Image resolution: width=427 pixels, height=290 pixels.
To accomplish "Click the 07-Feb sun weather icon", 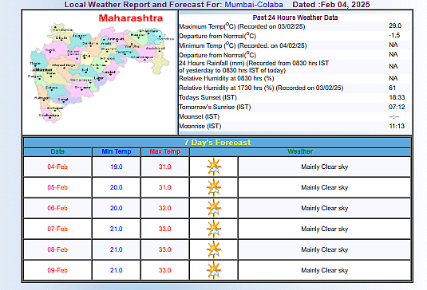I will point(214,229).
